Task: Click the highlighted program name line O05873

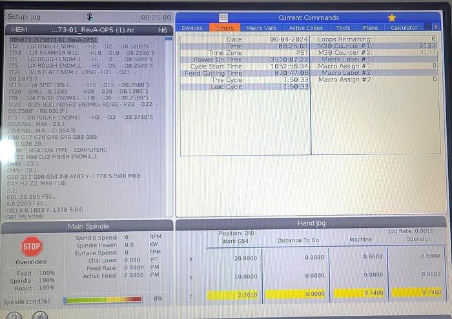Action: tap(50, 39)
